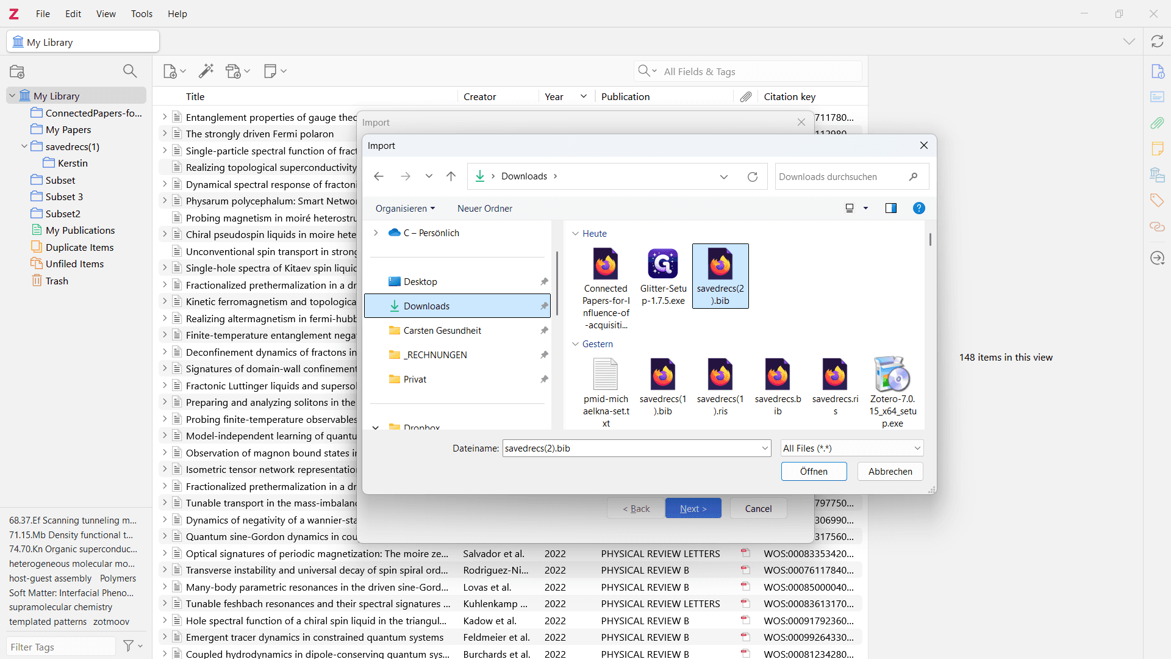
Task: Open Organisieren dropdown menu
Action: point(405,208)
